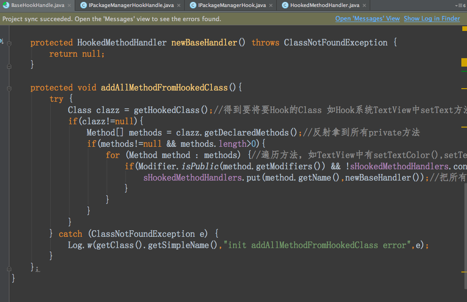Click 'Method[] methods' declaration
The width and height of the screenshot is (467, 302).
[124, 133]
